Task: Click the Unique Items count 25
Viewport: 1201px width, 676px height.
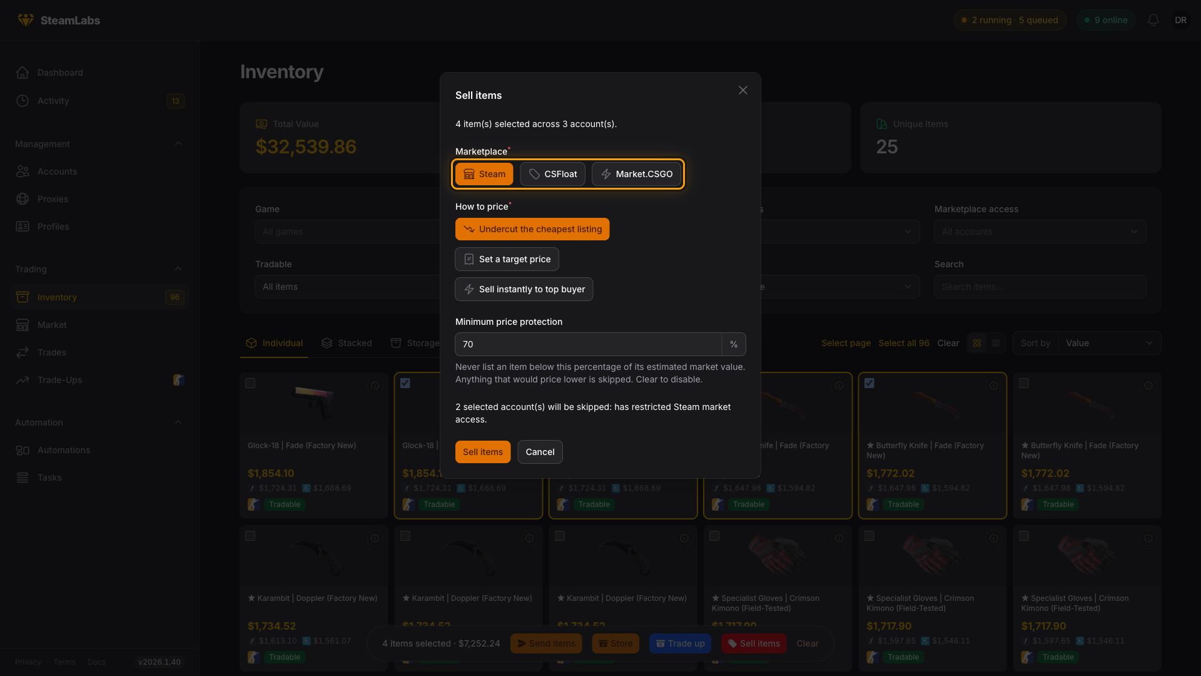Action: pyautogui.click(x=887, y=146)
